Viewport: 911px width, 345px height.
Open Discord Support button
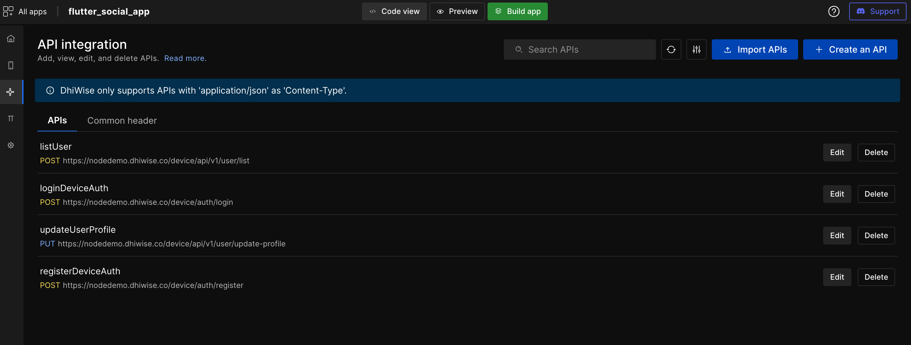click(877, 11)
